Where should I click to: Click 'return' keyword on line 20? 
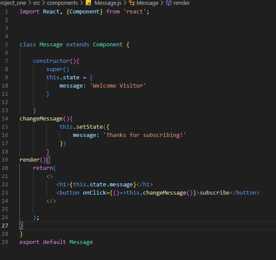click(x=43, y=168)
